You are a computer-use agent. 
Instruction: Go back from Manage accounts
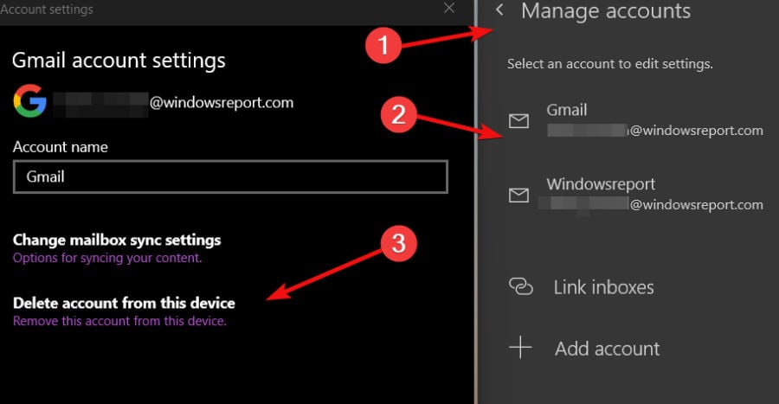[499, 10]
